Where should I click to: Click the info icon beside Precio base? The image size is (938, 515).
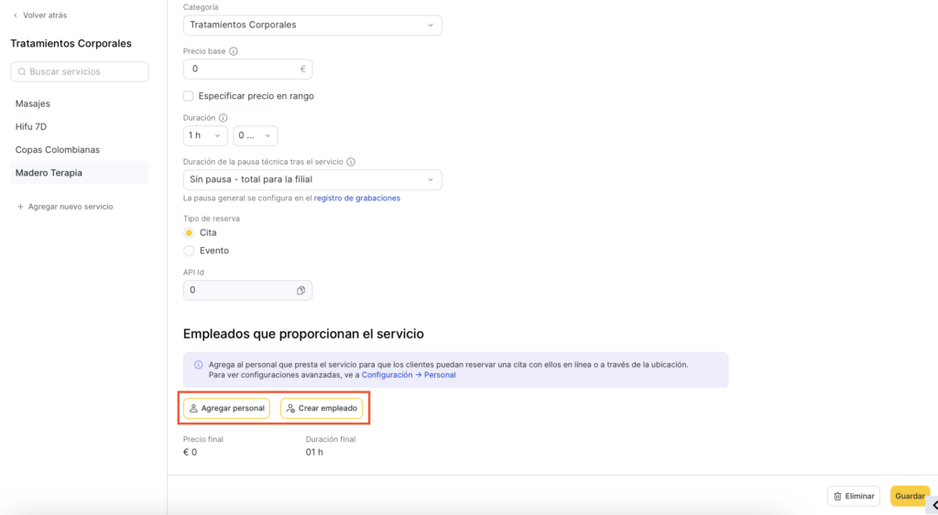point(234,52)
